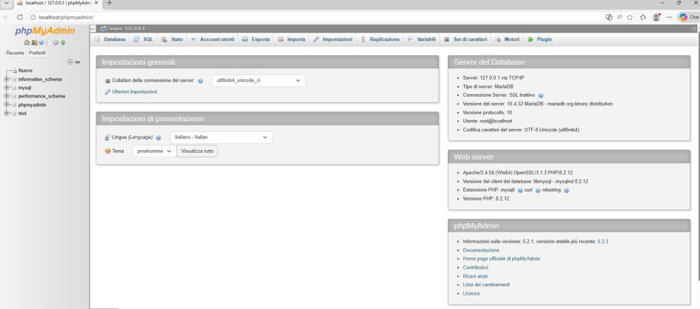
Task: Click the info icon beside SSL inattivo
Action: pyautogui.click(x=541, y=95)
